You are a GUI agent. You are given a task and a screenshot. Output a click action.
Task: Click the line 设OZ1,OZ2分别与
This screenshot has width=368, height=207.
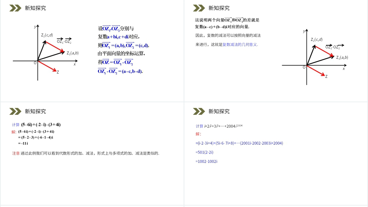(x=116, y=29)
